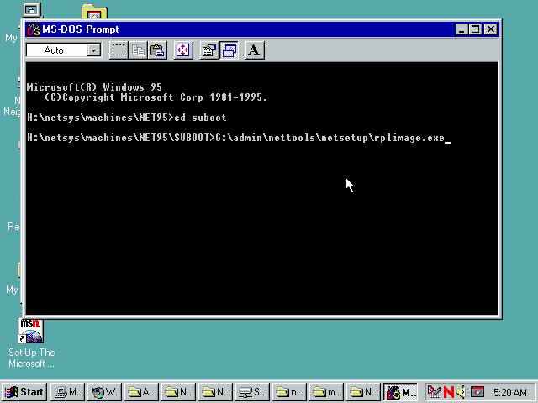Switch to the lowercase 'm..' folder taskbar button
Viewport: 538px width, 403px height.
(x=327, y=392)
